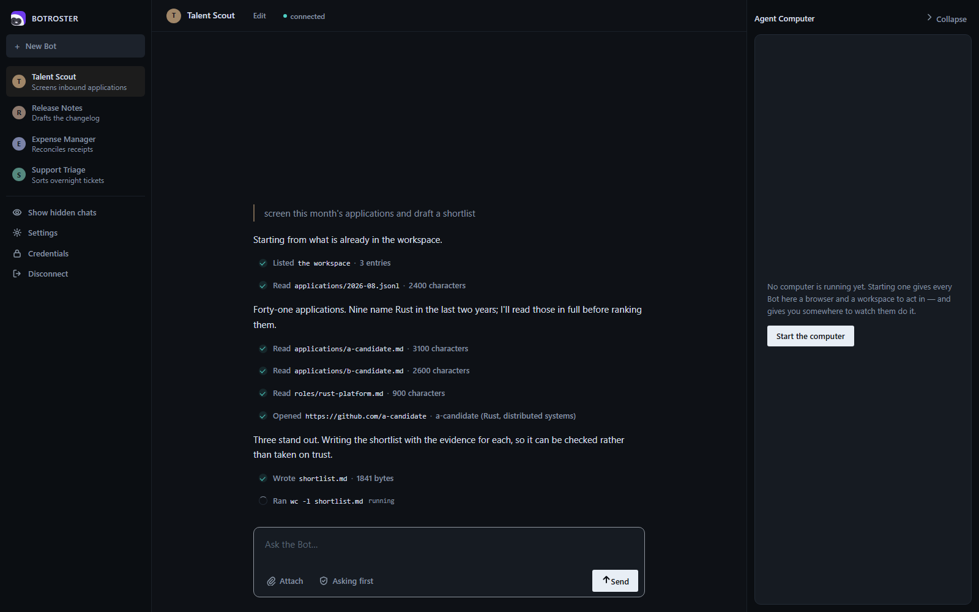Collapse the Agent Computer panel
Screen dimensions: 979x612
click(947, 18)
